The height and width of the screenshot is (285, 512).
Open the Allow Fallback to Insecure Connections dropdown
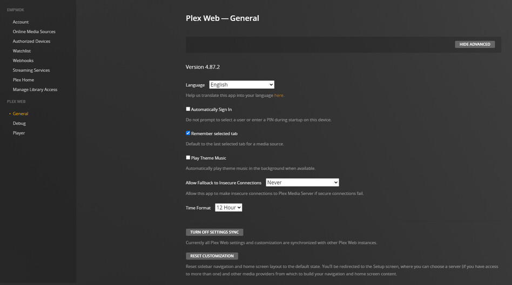click(x=302, y=182)
